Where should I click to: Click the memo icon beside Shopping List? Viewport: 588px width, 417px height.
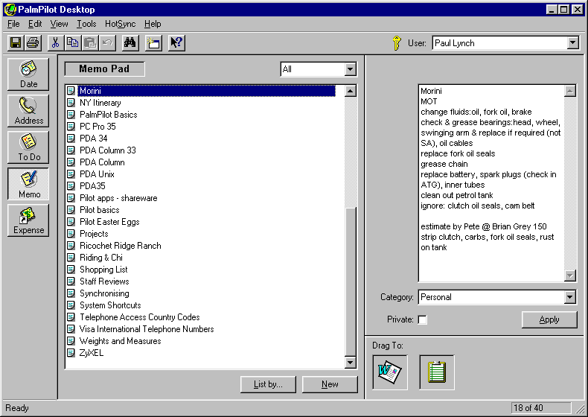(x=71, y=270)
